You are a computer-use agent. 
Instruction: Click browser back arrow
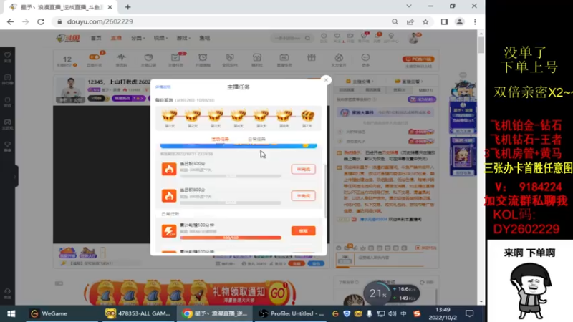[10, 22]
